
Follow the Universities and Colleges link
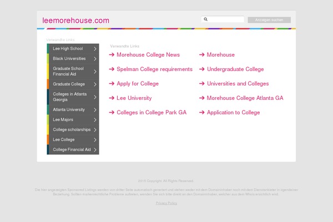238,84
